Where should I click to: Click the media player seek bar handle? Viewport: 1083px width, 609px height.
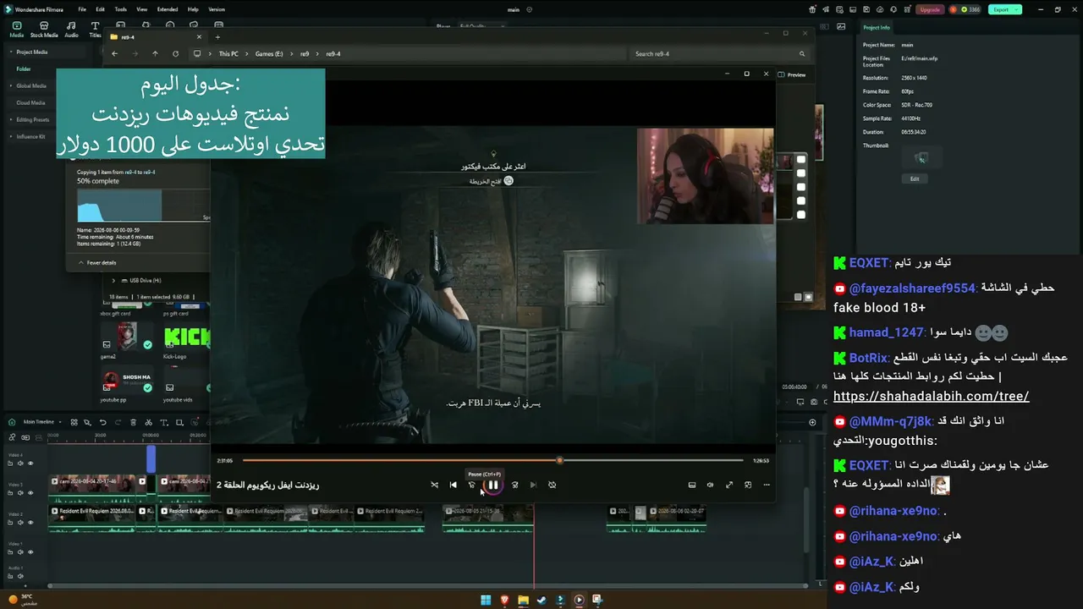coord(559,460)
